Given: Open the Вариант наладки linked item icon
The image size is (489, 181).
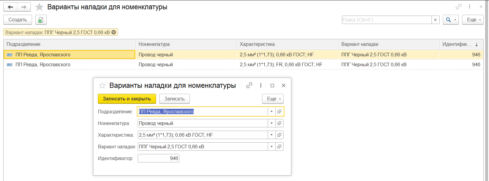Looking at the screenshot, I should [x=279, y=147].
